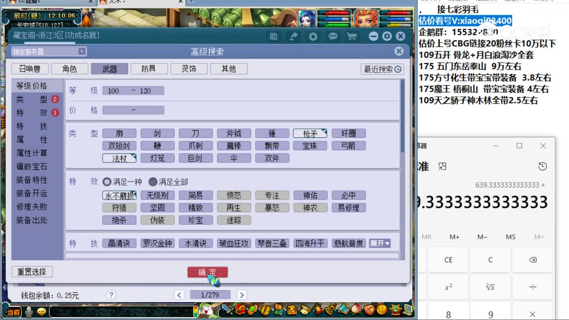Click the bell icon in game bottom toolbar
Screen dimensions: 569x320
pyautogui.click(x=330, y=310)
